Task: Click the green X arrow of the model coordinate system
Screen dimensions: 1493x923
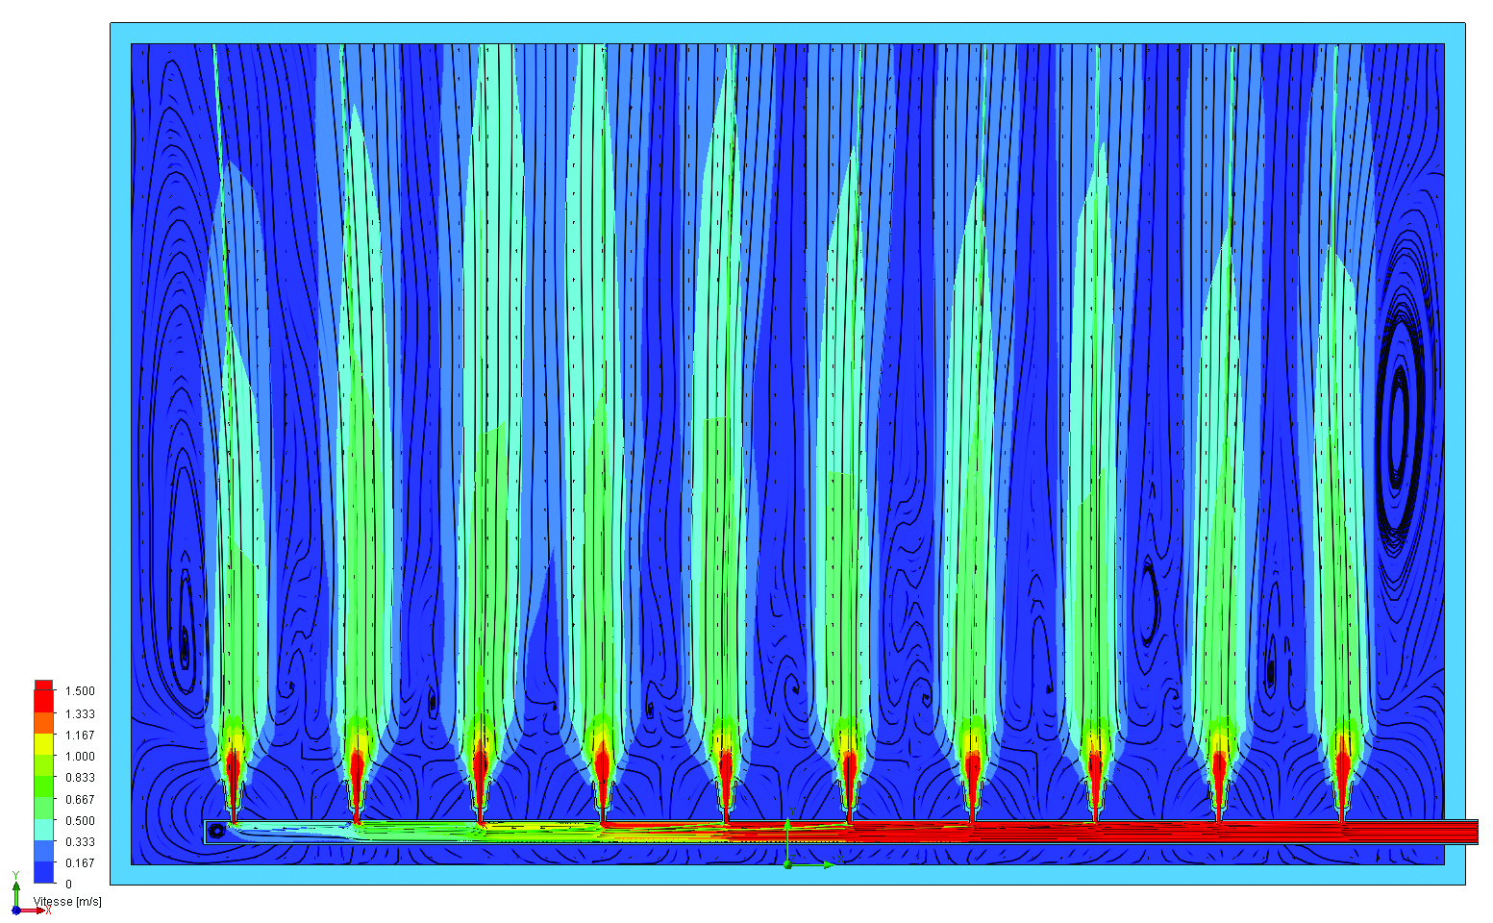Action: pos(825,864)
